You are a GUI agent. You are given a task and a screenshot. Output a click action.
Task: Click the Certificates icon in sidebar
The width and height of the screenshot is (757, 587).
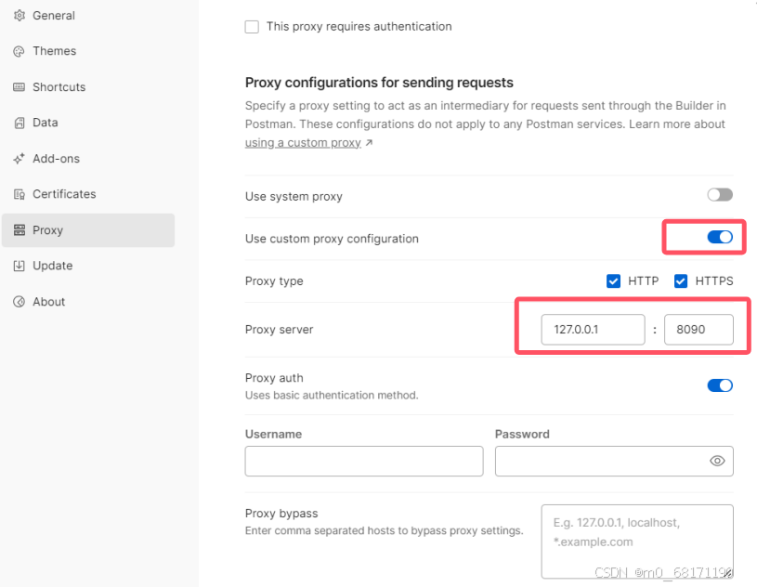(20, 194)
